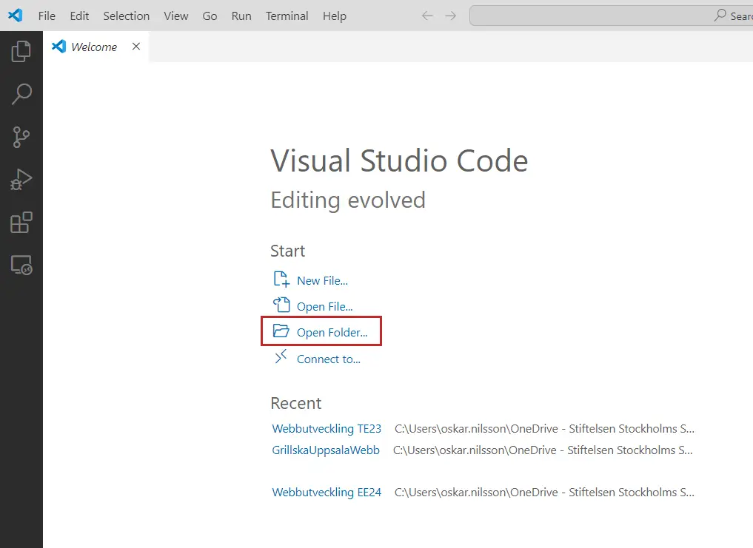Viewport: 753px width, 548px height.
Task: Click the Open Folder... link
Action: coord(331,332)
